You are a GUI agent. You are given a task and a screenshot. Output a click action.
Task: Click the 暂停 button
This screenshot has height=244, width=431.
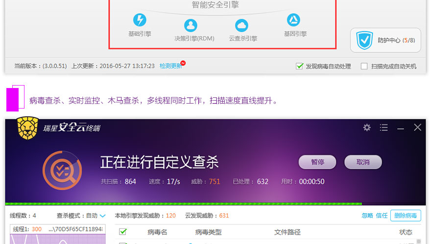tap(317, 162)
